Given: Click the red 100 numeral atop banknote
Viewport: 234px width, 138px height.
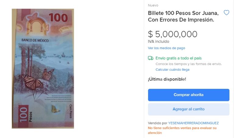Looking at the screenshot, I should [58, 18].
